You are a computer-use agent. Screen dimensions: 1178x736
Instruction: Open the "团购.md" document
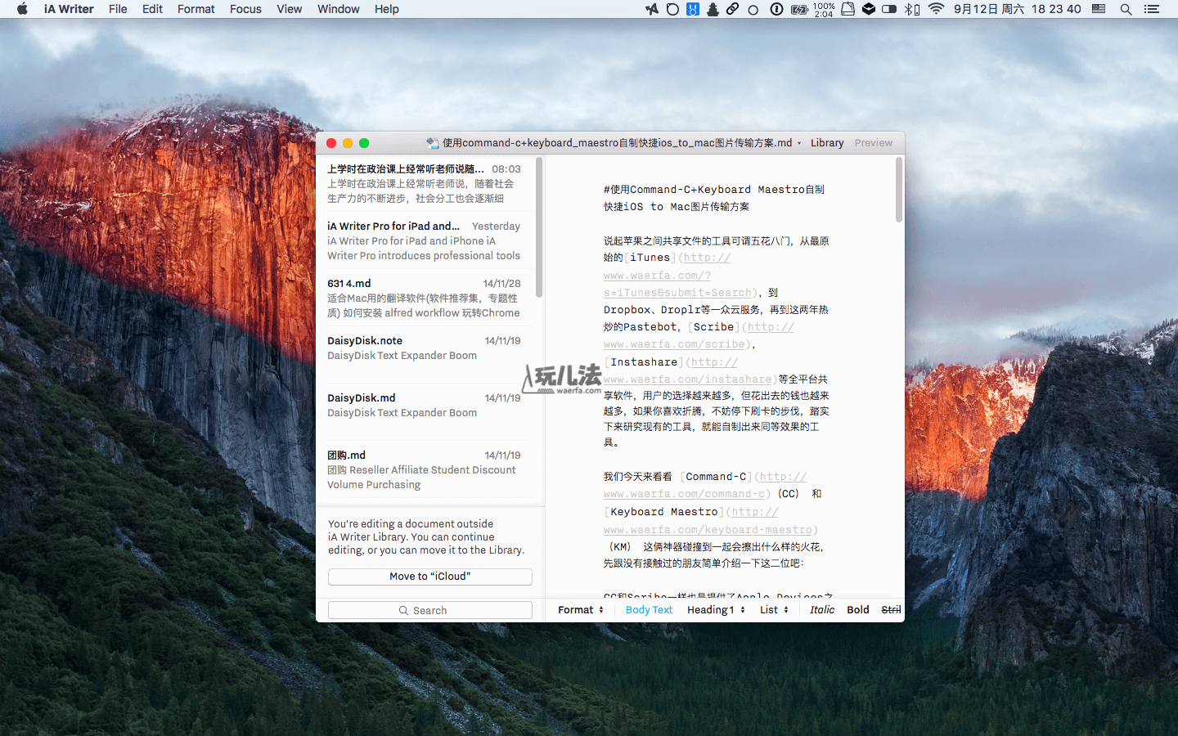point(425,469)
